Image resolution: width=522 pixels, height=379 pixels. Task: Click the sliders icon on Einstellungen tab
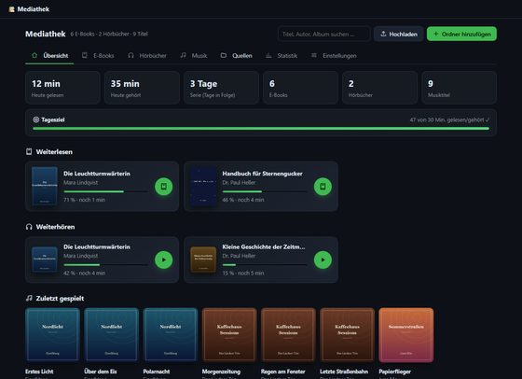coord(314,55)
